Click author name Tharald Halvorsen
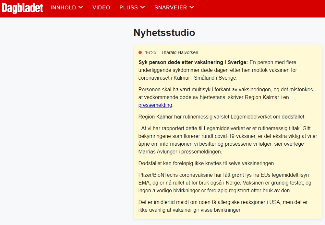 pos(179,52)
